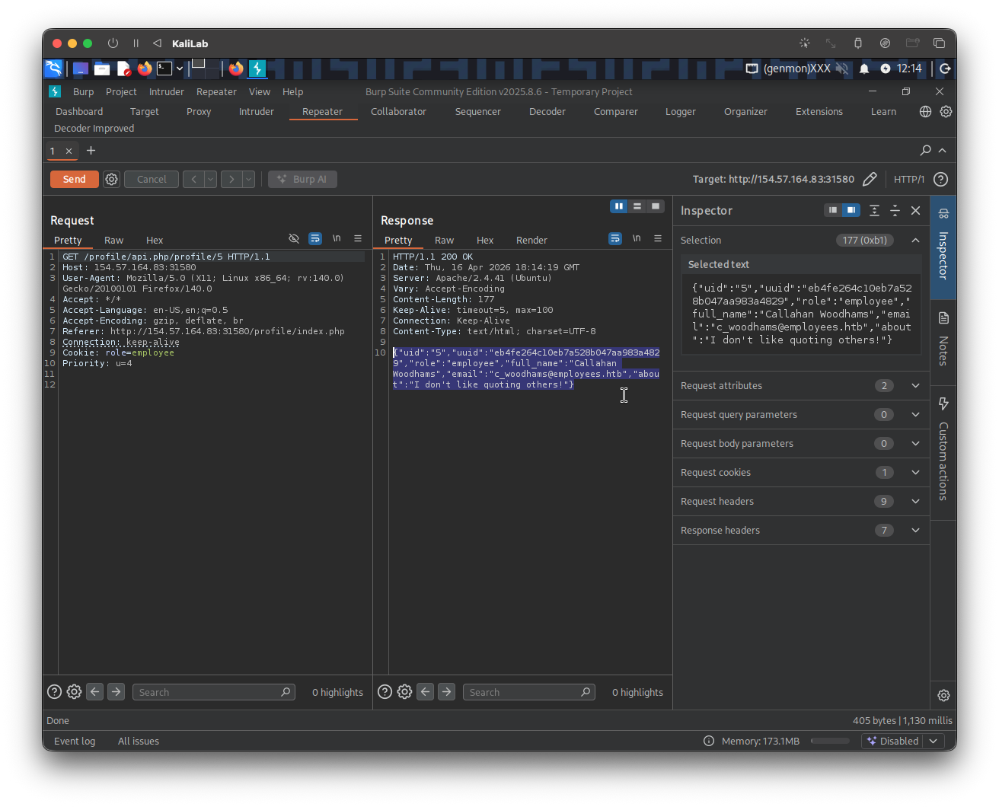Open request editor hamburger menu
This screenshot has height=807, width=999.
point(358,238)
